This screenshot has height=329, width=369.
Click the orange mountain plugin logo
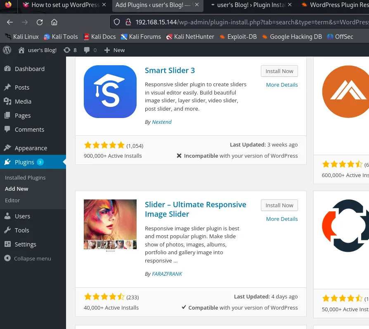(x=345, y=92)
